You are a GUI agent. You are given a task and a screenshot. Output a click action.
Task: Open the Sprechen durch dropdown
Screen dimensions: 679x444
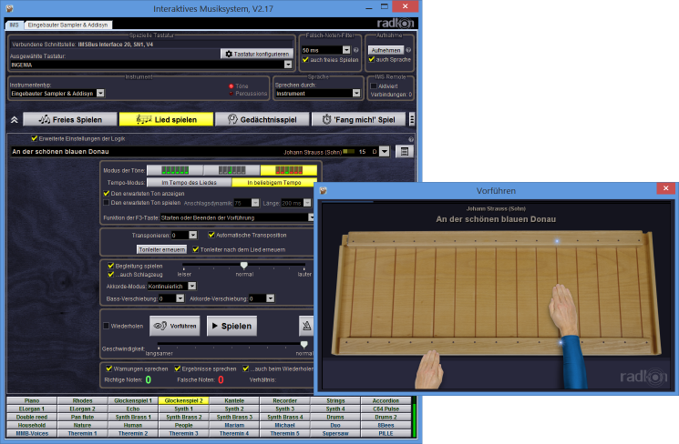[356, 93]
